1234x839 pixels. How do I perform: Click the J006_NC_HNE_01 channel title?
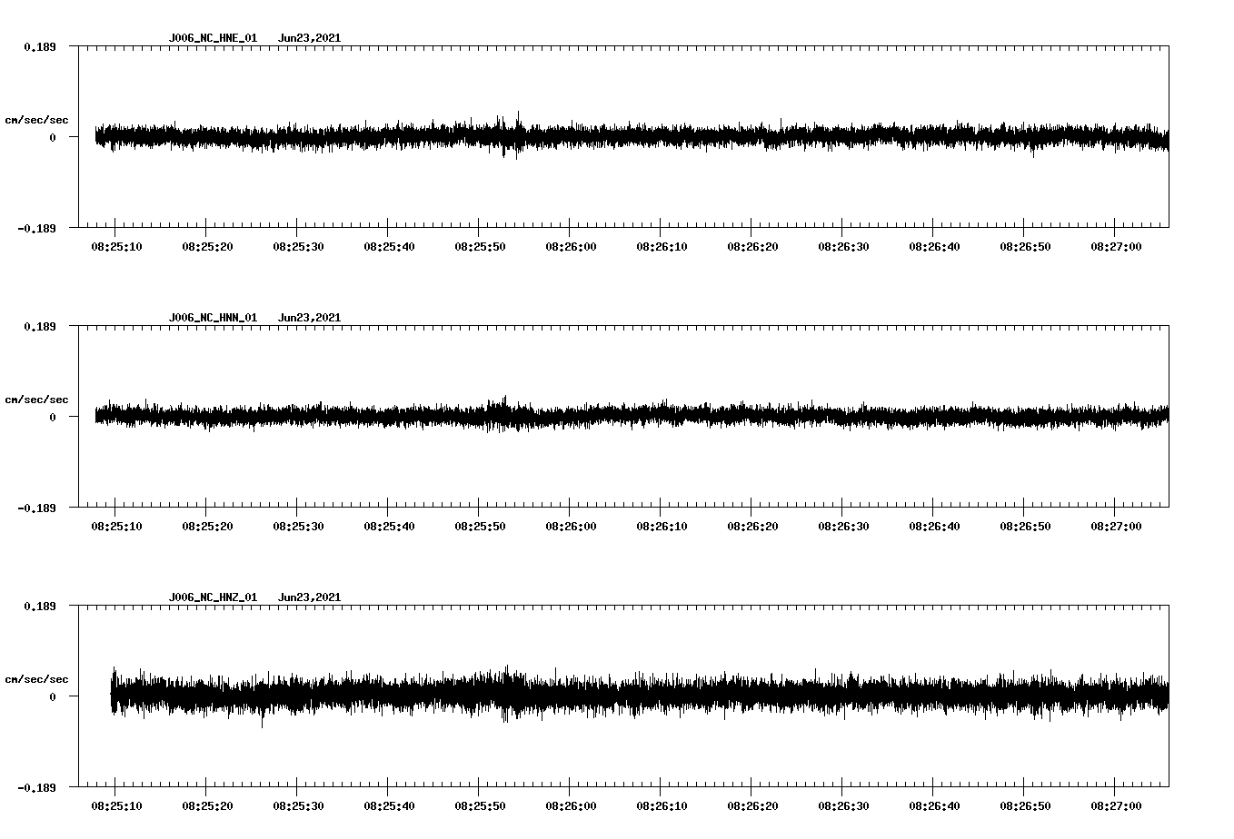213,38
